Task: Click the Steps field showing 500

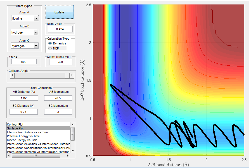Action: tap(24, 62)
